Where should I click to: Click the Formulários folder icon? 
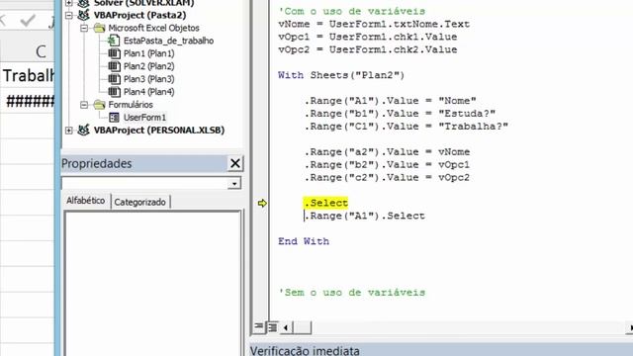pos(99,105)
